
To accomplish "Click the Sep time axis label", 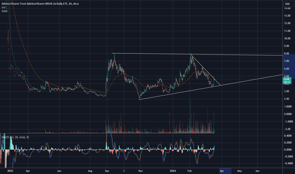I will click(x=107, y=171).
